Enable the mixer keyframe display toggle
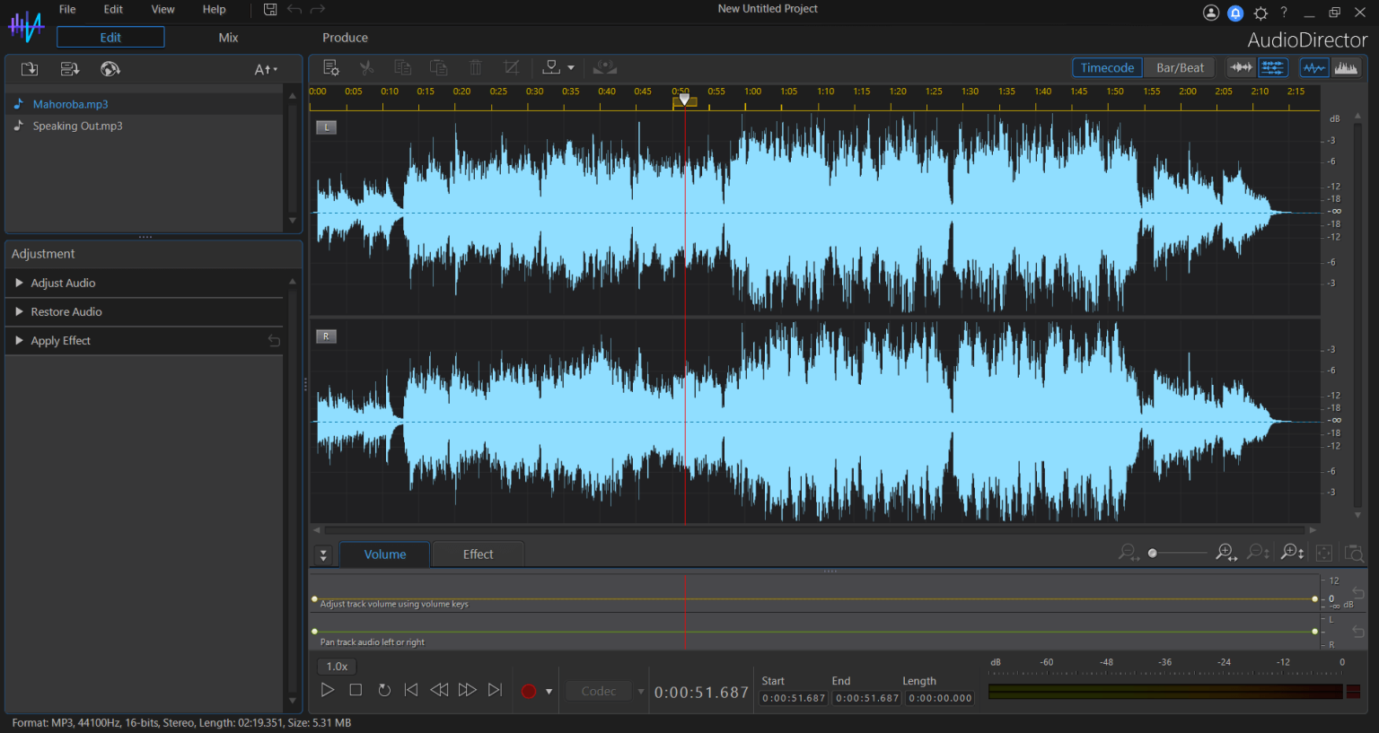 pos(1273,67)
